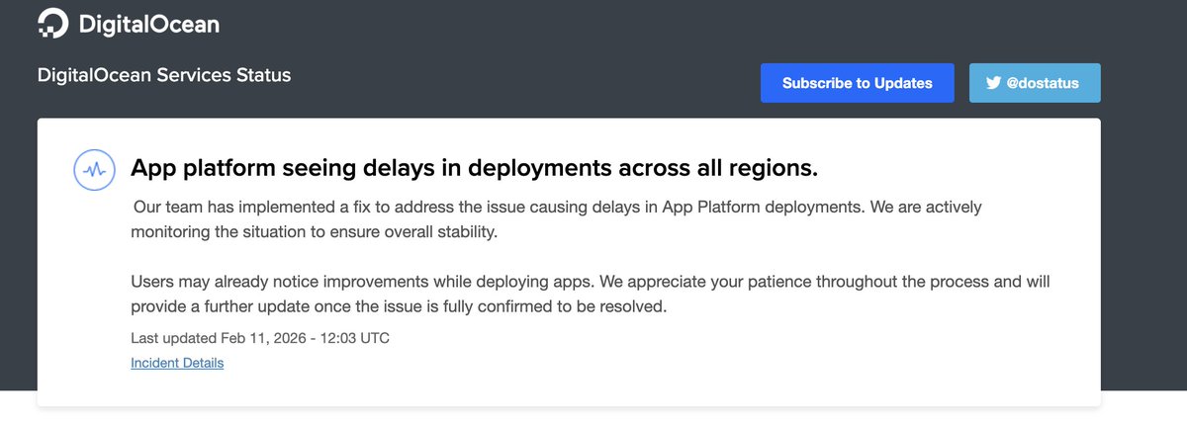Viewport: 1187px width, 426px height.
Task: Open the @dostatus Twitter button
Action: [x=1035, y=83]
